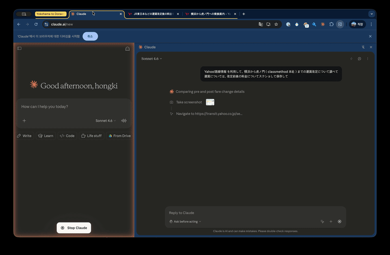The width and height of the screenshot is (390, 255).
Task: Stop the running response in reply box
Action: point(340,222)
